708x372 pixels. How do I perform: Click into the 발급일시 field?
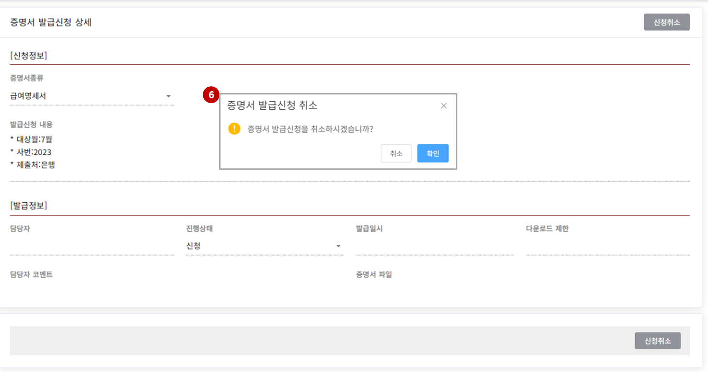point(434,246)
